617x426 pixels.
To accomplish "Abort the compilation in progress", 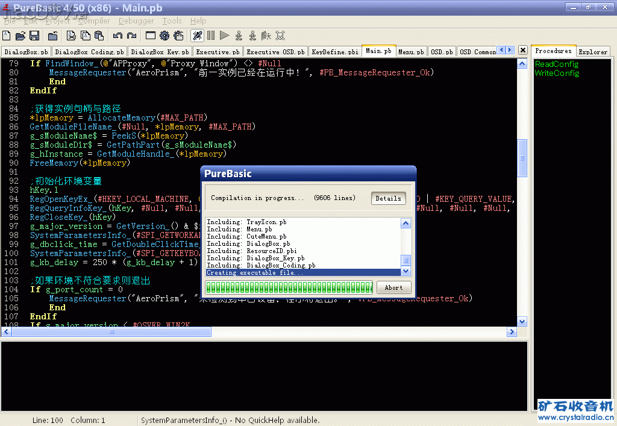I will pyautogui.click(x=393, y=287).
